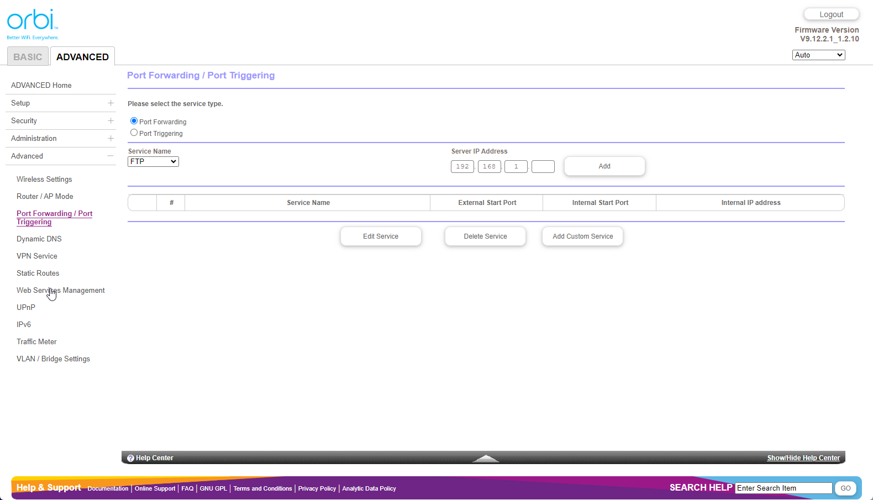The height and width of the screenshot is (500, 873).
Task: Expand Administration using its plus icon
Action: coord(111,139)
